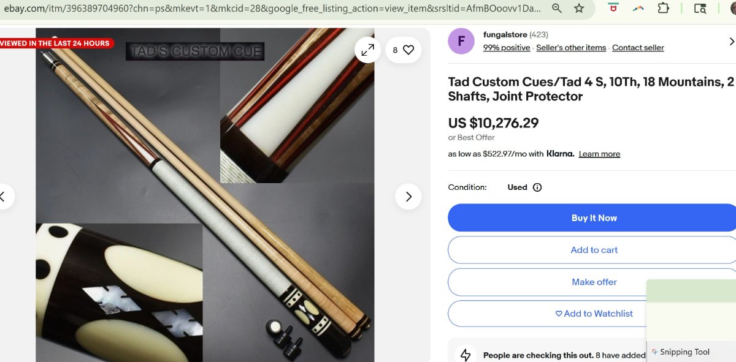Click the Make offer button

[594, 282]
